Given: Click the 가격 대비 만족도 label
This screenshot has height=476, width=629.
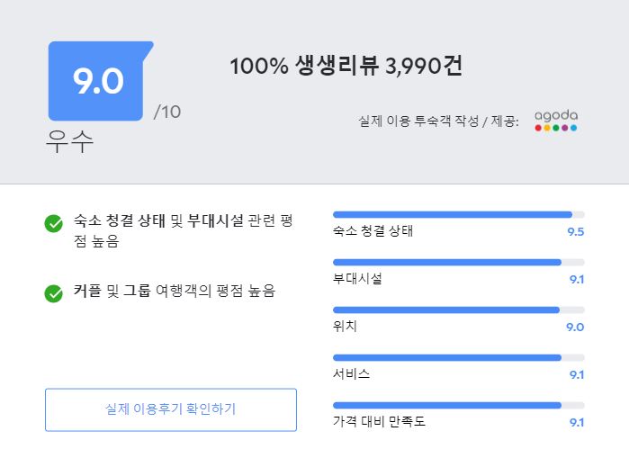Looking at the screenshot, I should [x=379, y=421].
